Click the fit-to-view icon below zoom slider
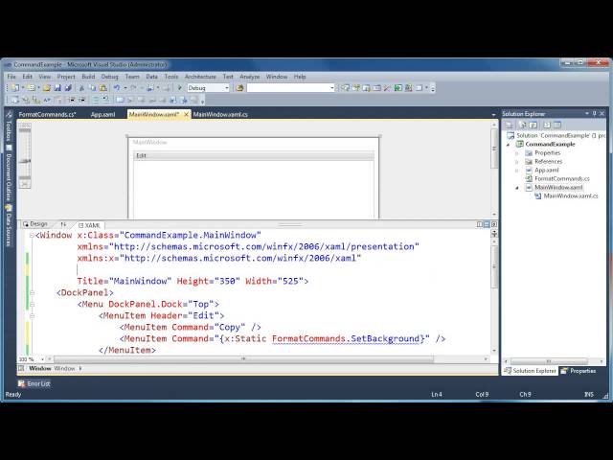The width and height of the screenshot is (613, 460). click(x=25, y=183)
